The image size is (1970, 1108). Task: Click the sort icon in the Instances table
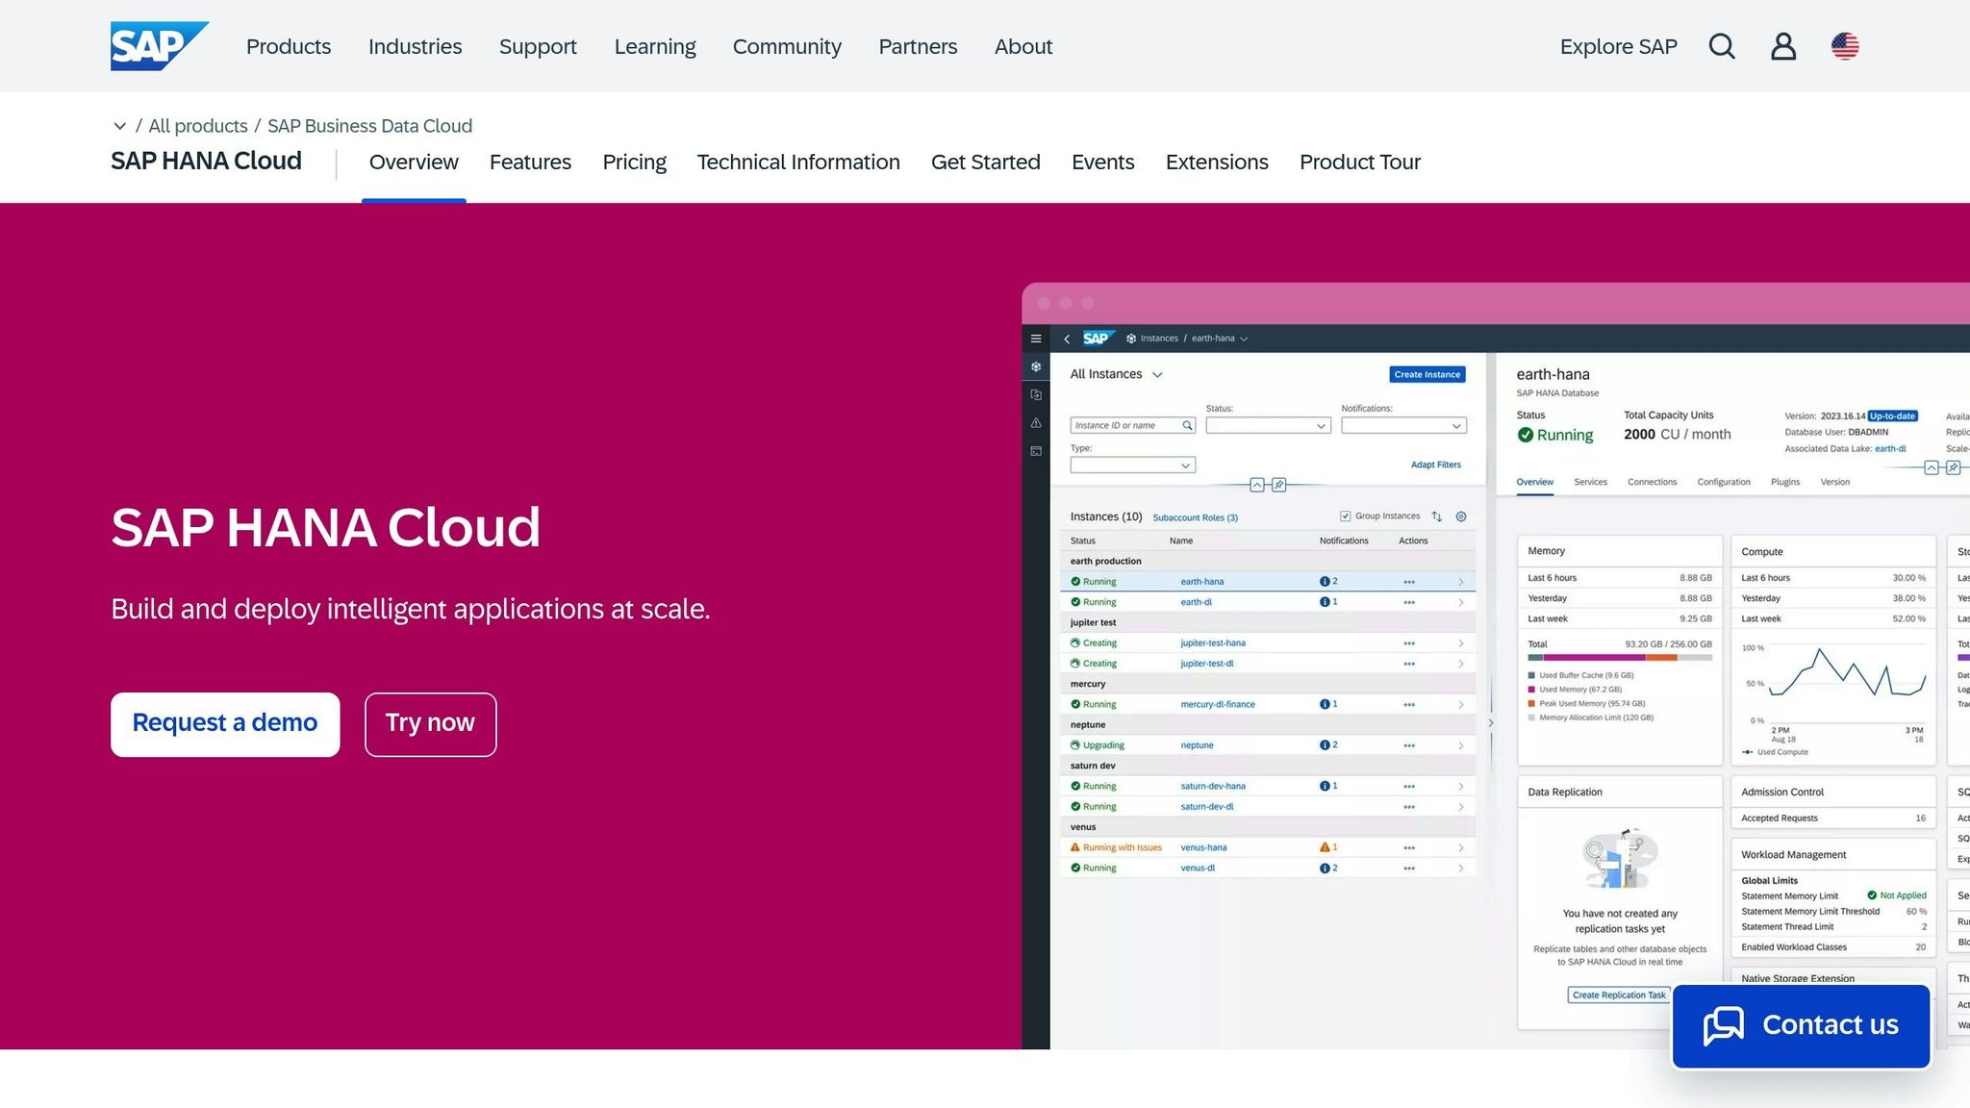1437,516
